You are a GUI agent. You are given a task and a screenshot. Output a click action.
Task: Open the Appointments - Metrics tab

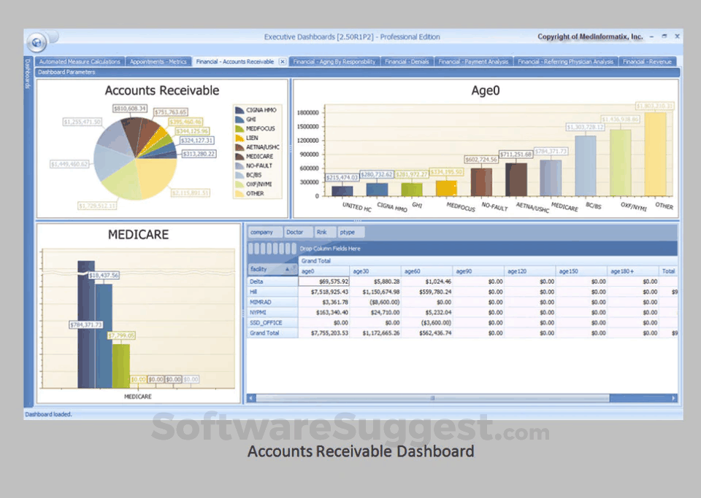(x=158, y=61)
